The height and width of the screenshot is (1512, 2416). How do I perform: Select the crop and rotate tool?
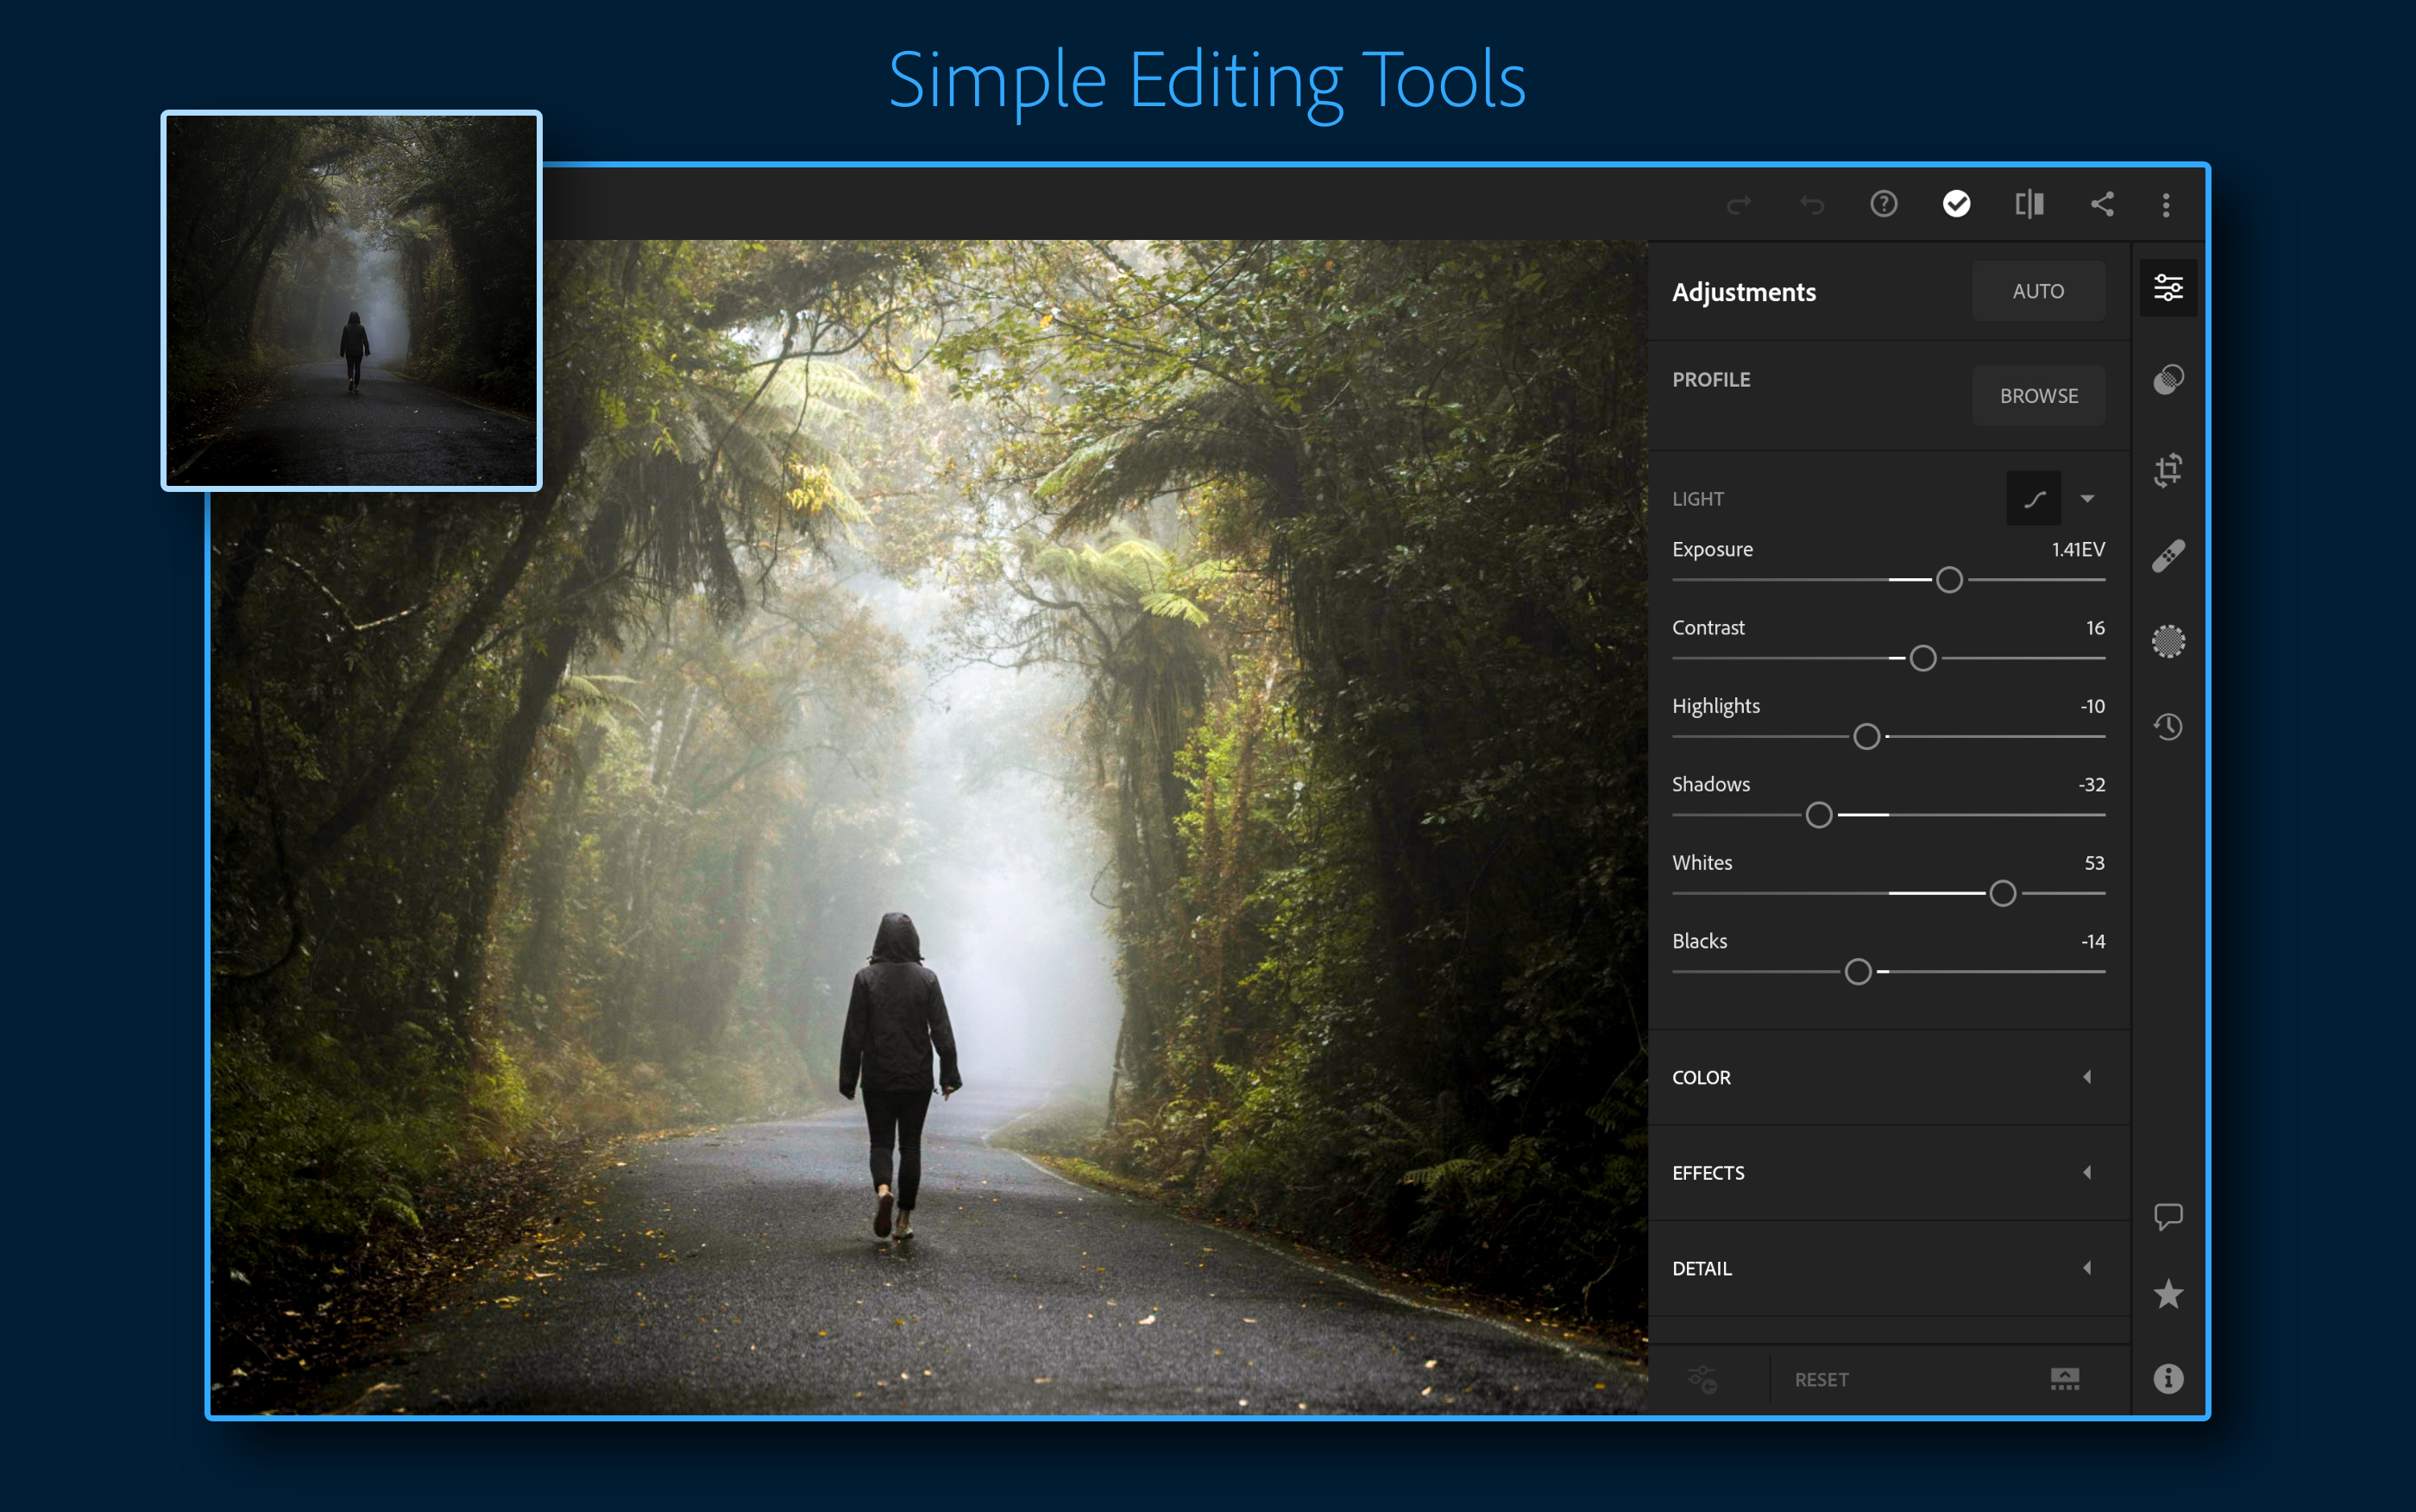click(x=2171, y=472)
